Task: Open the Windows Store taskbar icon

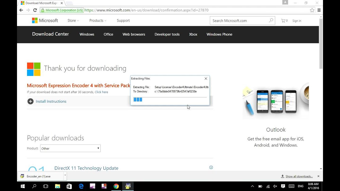Action: [69, 186]
